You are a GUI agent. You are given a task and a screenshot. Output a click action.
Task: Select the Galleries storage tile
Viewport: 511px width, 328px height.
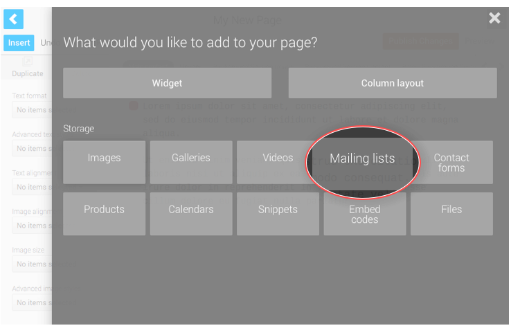(191, 162)
